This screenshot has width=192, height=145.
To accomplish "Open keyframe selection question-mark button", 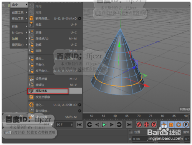I will point(154,125).
